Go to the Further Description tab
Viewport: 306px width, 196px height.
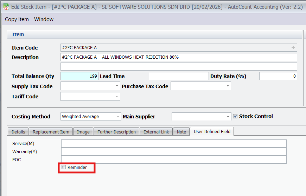(x=116, y=132)
